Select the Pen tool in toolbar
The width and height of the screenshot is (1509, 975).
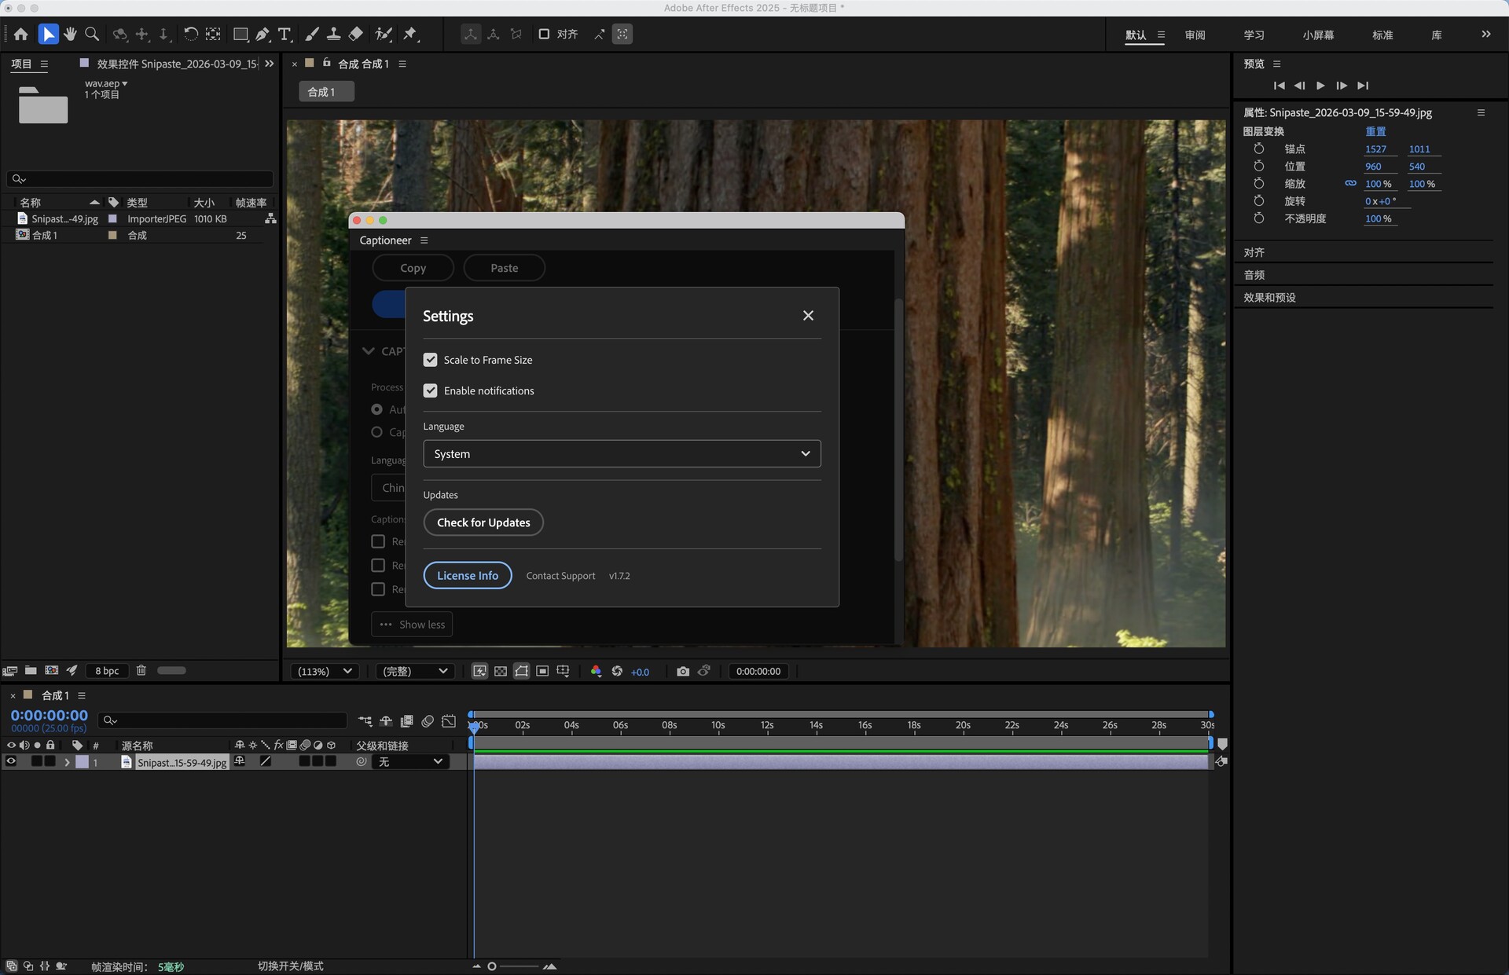click(x=263, y=35)
